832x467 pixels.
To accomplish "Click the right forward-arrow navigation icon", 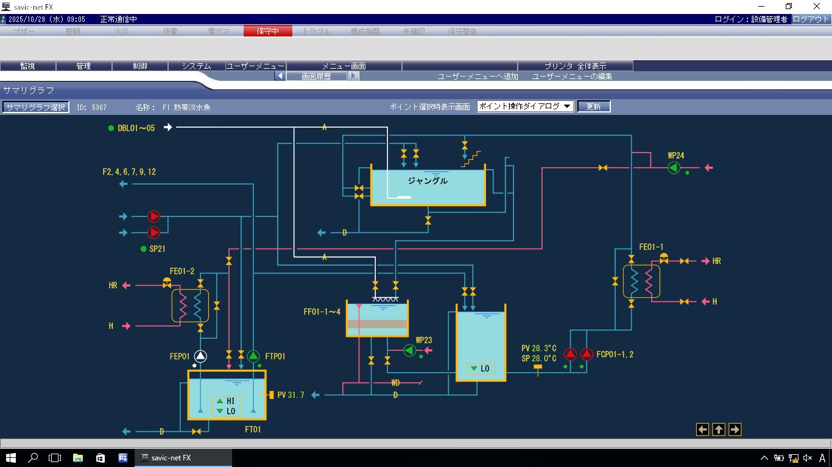I will (735, 430).
